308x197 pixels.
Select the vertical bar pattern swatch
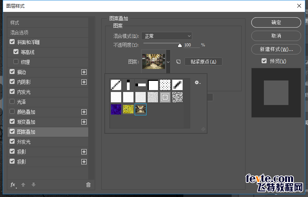point(128,85)
